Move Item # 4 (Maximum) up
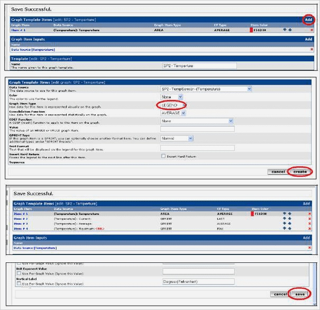The width and height of the screenshot is (320, 310). (x=290, y=229)
